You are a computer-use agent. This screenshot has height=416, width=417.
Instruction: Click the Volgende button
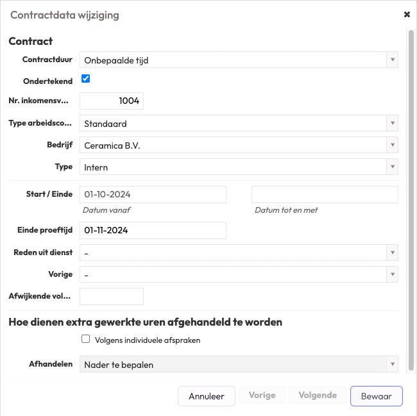pyautogui.click(x=318, y=395)
